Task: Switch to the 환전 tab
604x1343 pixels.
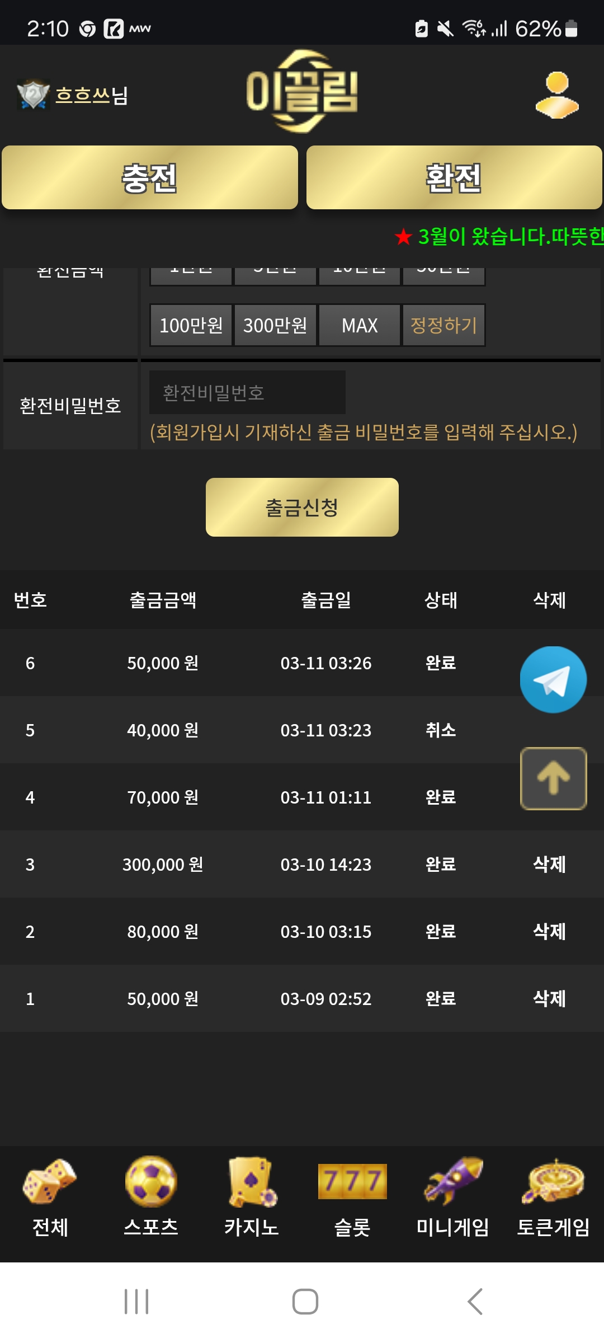Action: (x=454, y=178)
